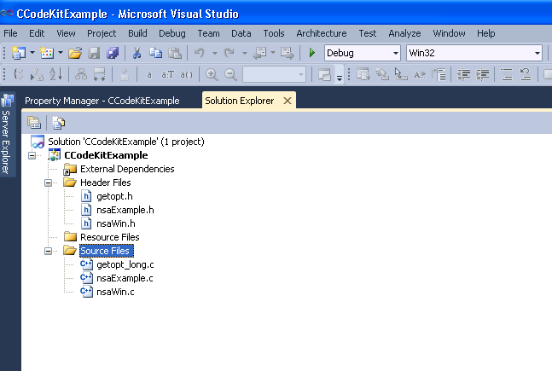The width and height of the screenshot is (552, 371).
Task: Click the Zoom Out magnifier icon
Action: (230, 74)
